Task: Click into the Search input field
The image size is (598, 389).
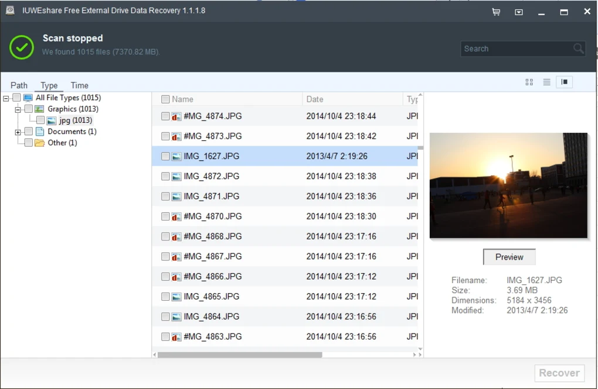Action: coord(516,49)
